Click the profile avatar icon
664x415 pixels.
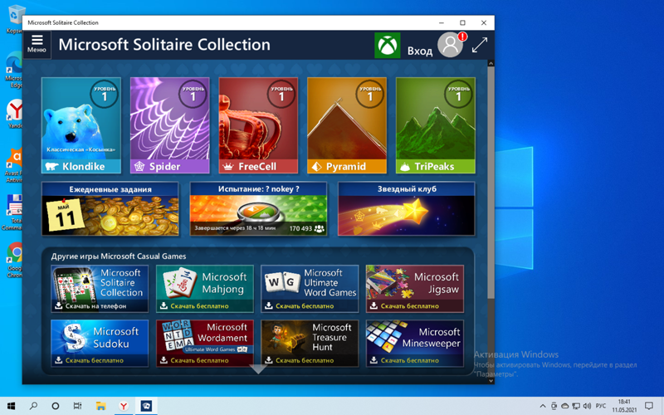tap(451, 45)
